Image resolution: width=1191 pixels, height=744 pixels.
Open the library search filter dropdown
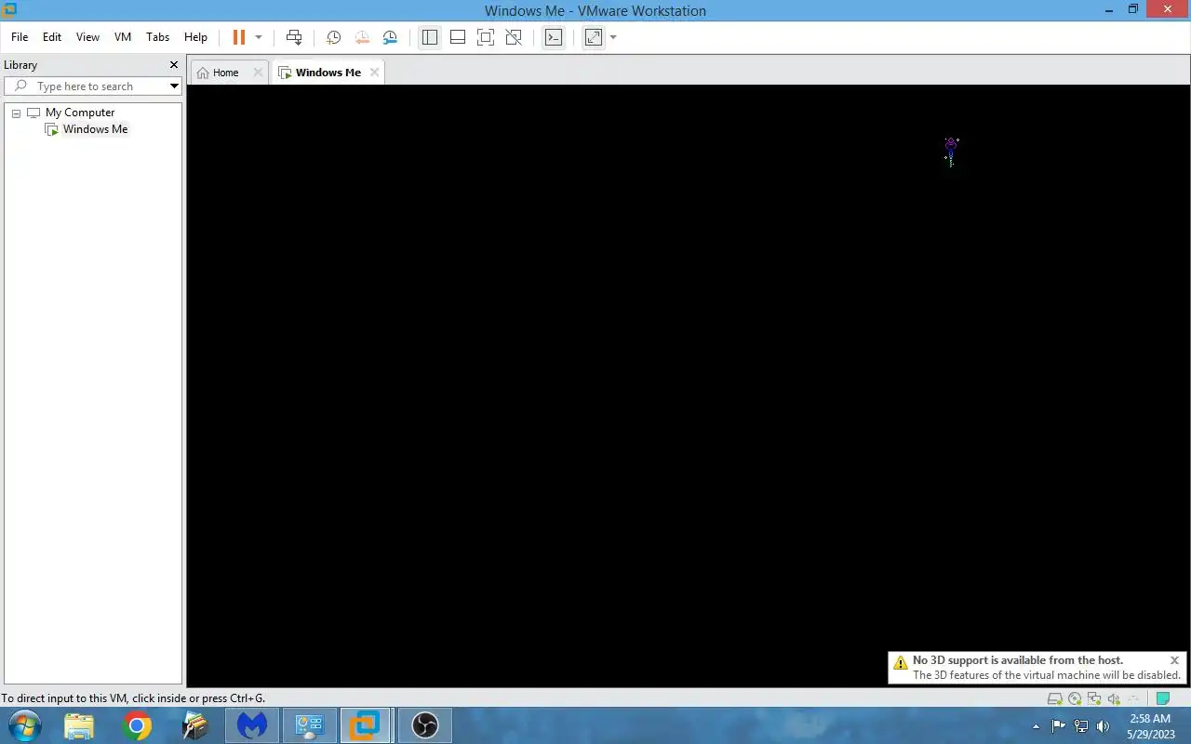(174, 86)
